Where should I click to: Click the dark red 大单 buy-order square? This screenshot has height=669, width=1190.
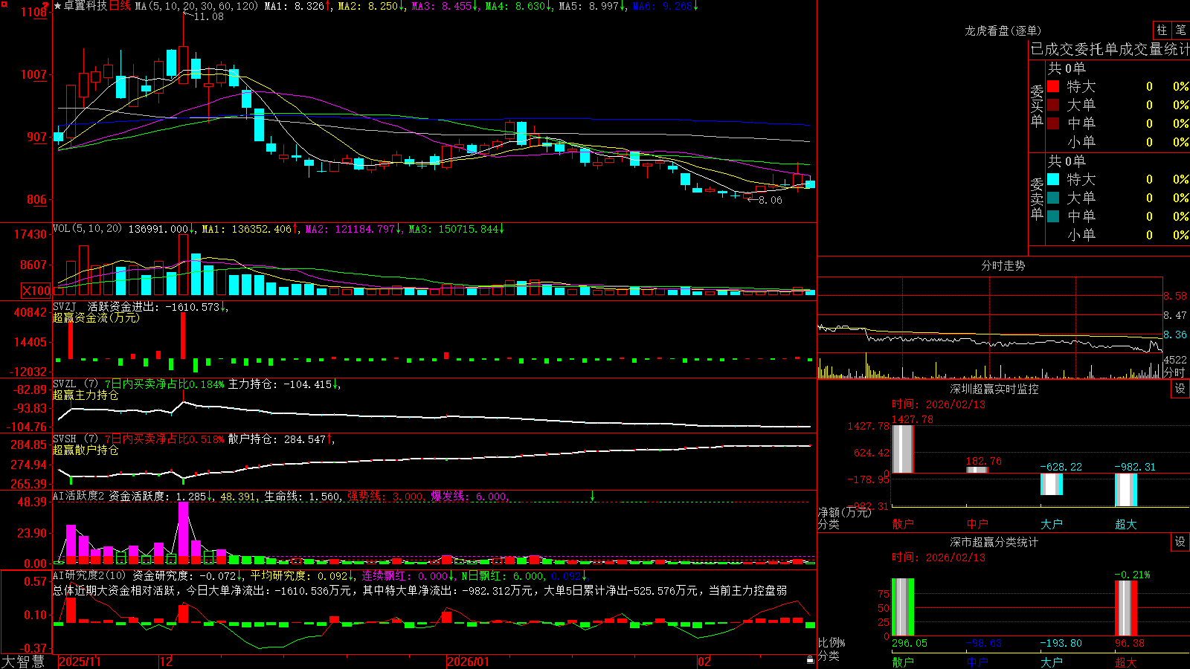(x=1053, y=105)
